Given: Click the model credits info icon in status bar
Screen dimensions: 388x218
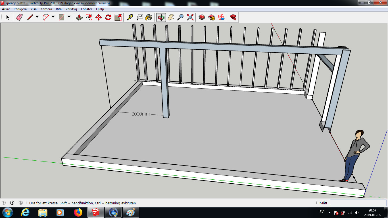Looking at the screenshot, I should tap(12, 203).
